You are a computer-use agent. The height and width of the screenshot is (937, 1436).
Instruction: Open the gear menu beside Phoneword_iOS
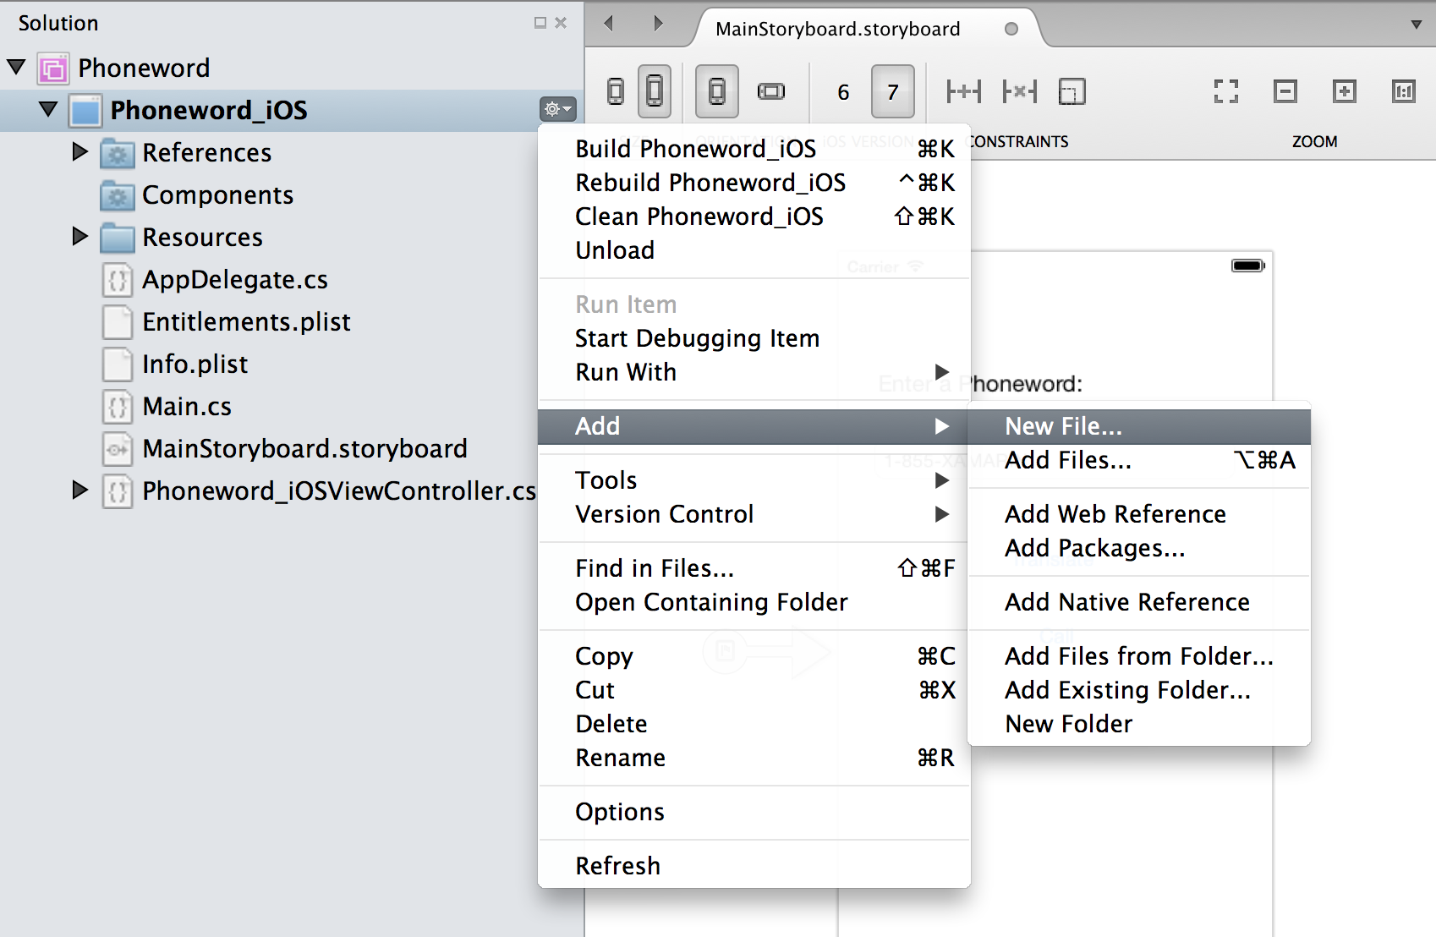point(557,109)
